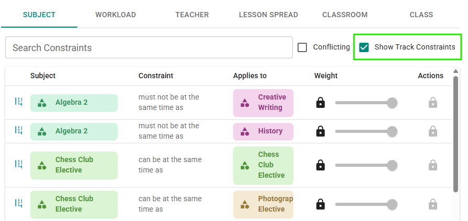The height and width of the screenshot is (221, 468).
Task: Click weight slider in Creative Writing row
Action: tap(366, 103)
